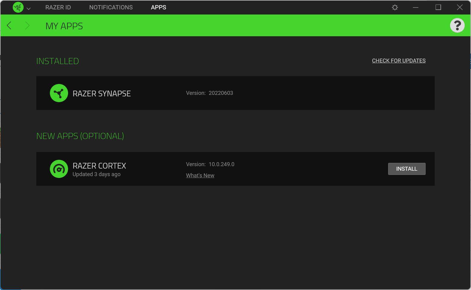Select the RAZER SYNAPSE app name
This screenshot has width=471, height=290.
coord(102,94)
